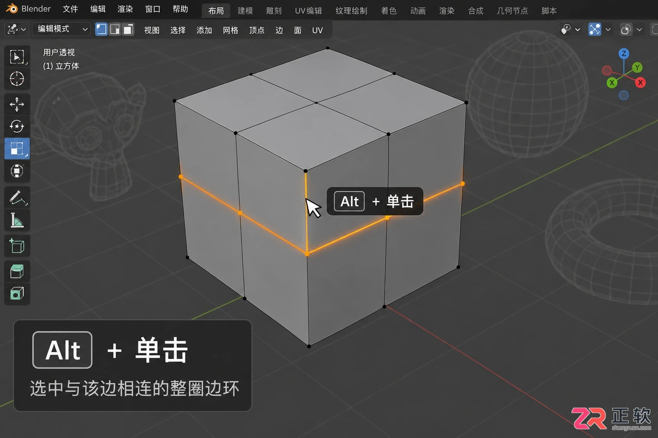This screenshot has width=658, height=438.
Task: Open the 网格 header menu
Action: [230, 30]
